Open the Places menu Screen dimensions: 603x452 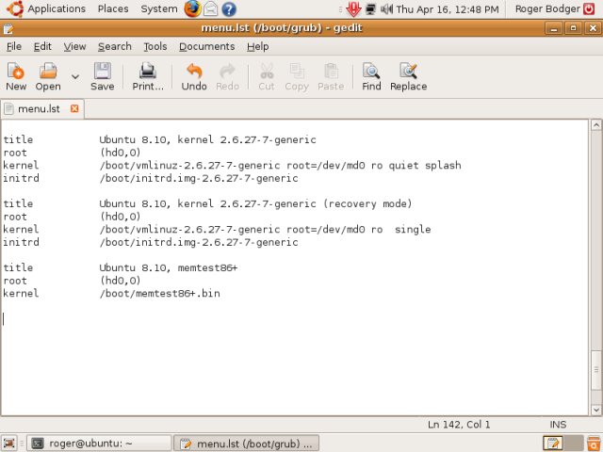[x=113, y=8]
